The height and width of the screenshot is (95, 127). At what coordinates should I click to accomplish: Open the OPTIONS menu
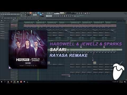click(15, 14)
